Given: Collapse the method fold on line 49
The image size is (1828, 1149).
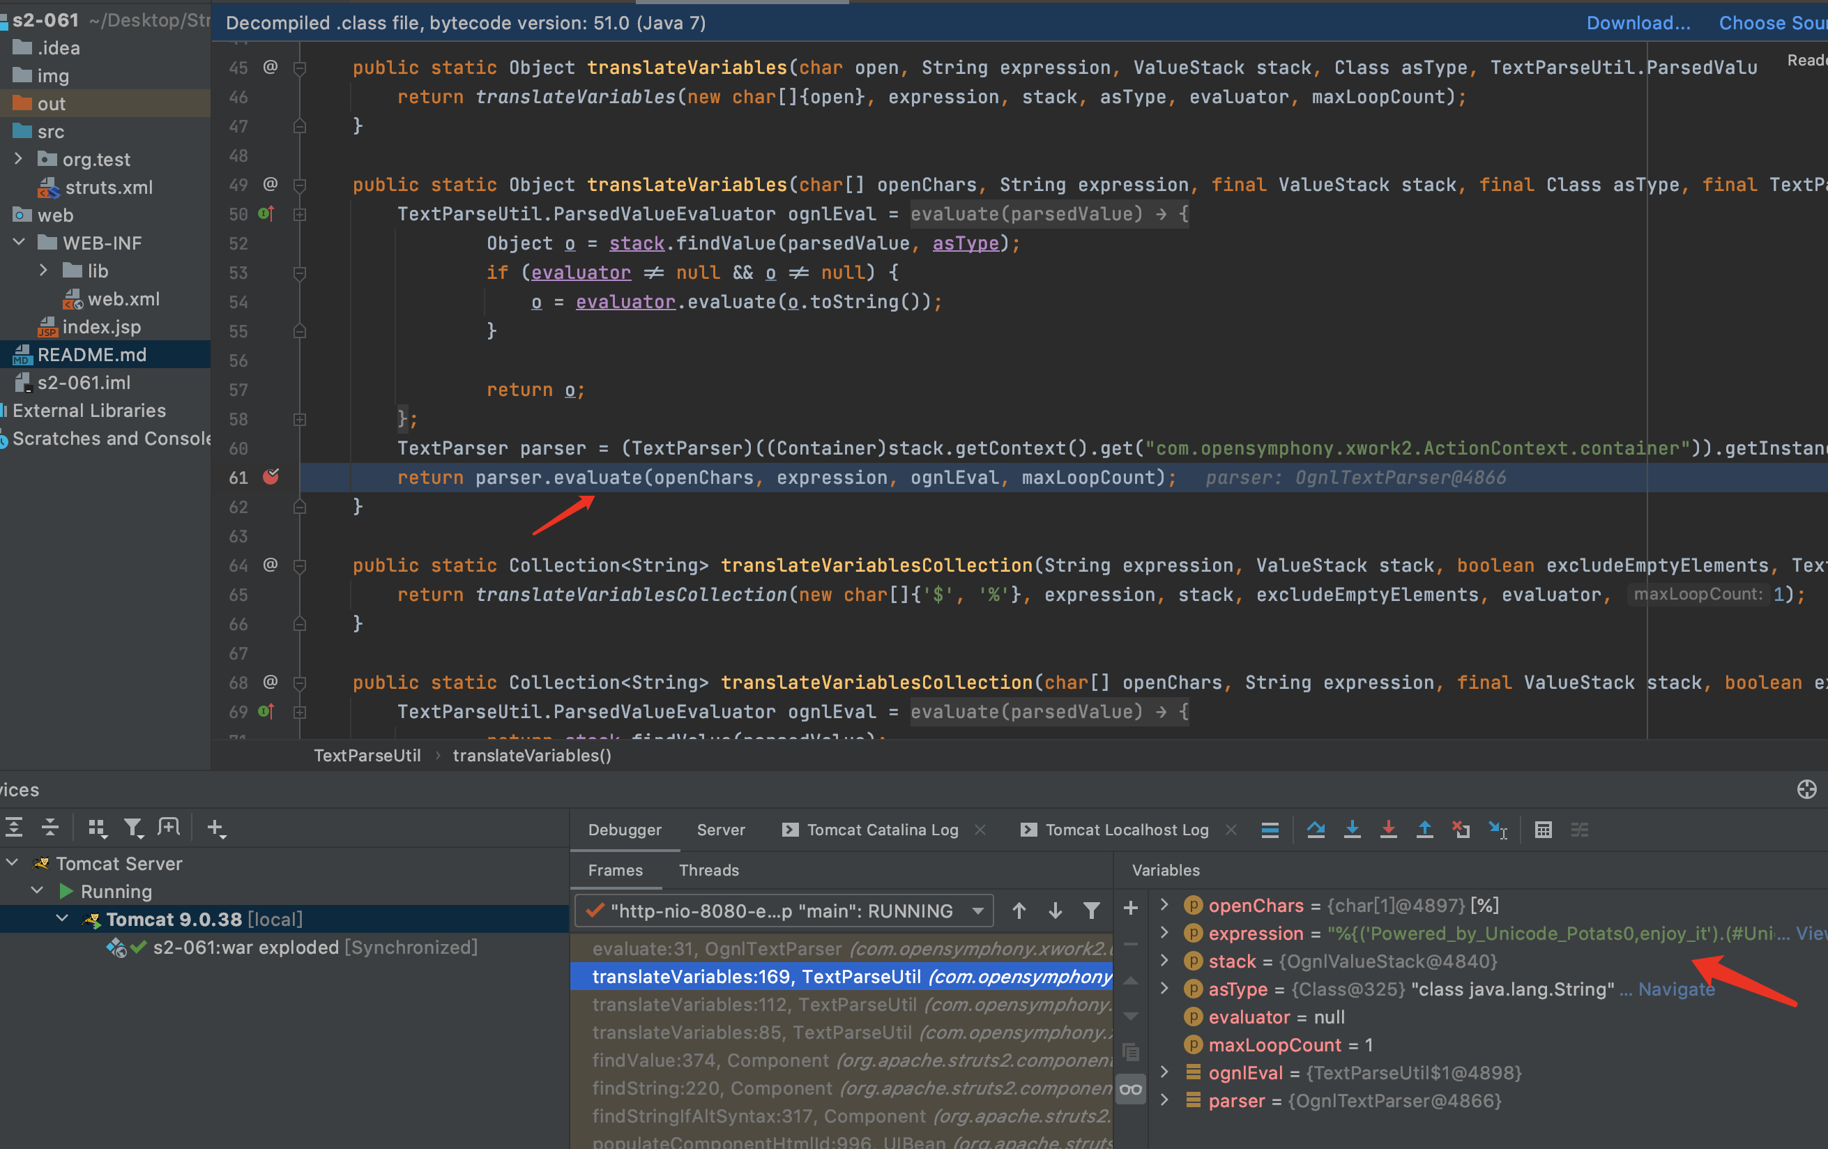Looking at the screenshot, I should [300, 185].
